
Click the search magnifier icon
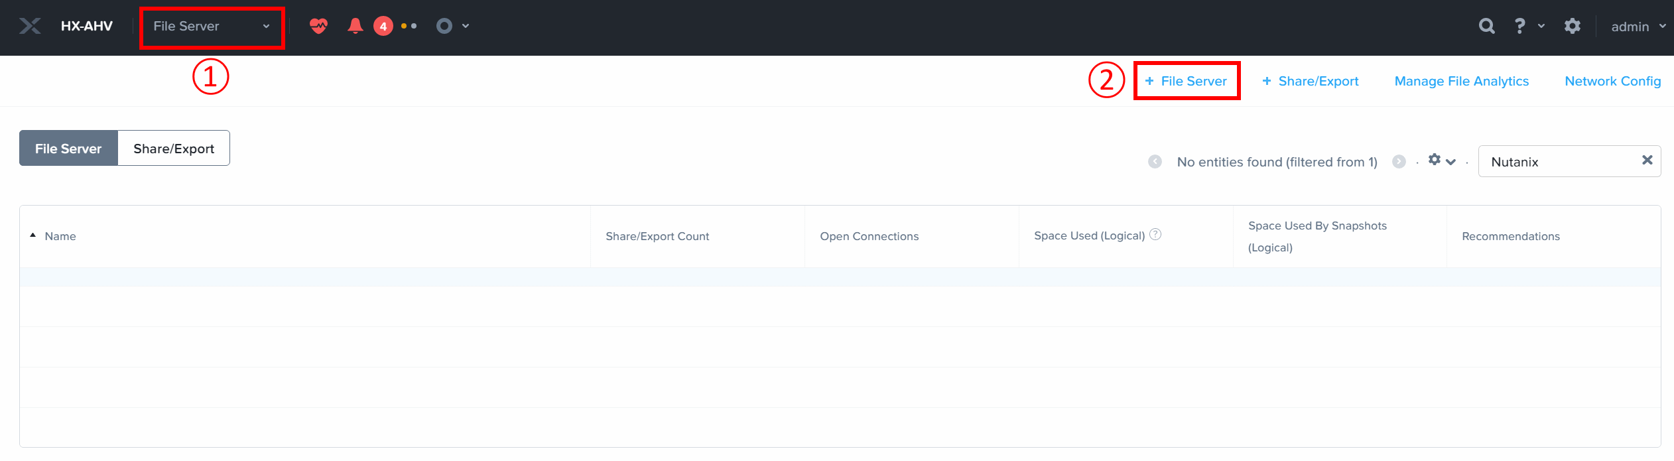point(1486,26)
